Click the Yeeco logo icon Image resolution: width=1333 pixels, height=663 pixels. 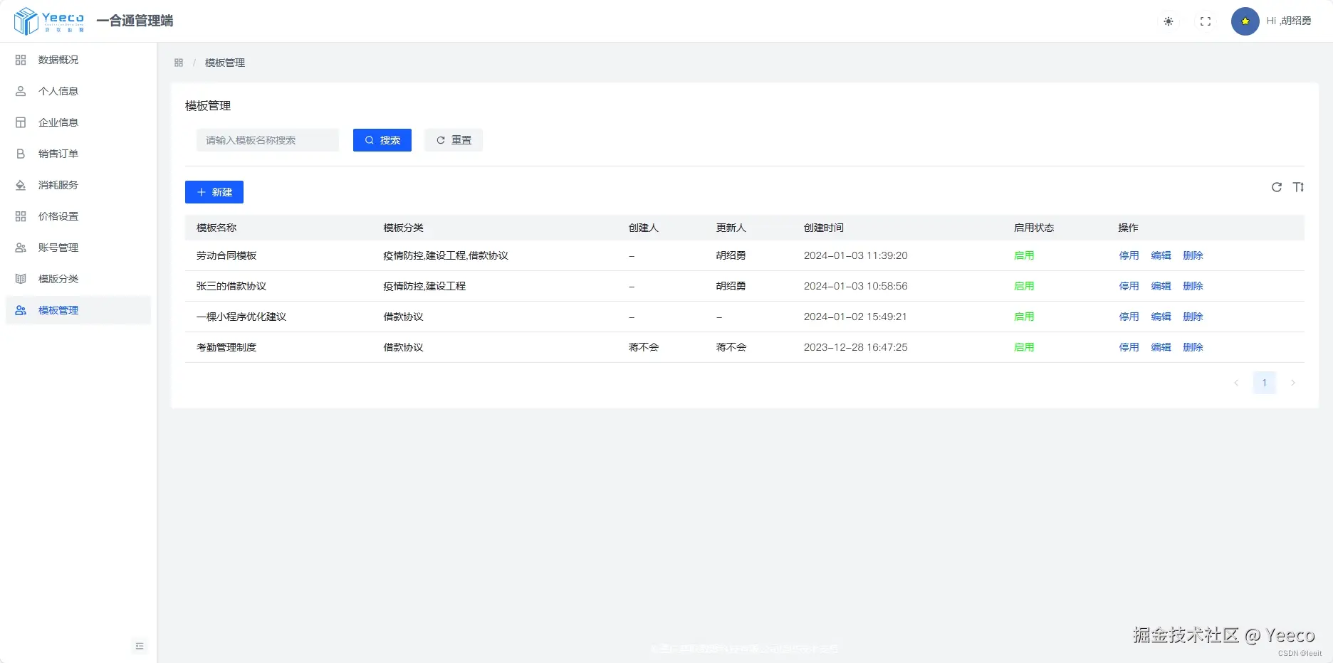[26, 21]
